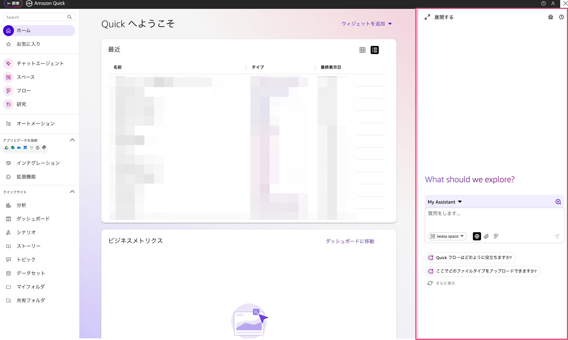Image resolution: width=568 pixels, height=340 pixels.
Task: Select the flow icon in sidebar
Action: point(8,91)
